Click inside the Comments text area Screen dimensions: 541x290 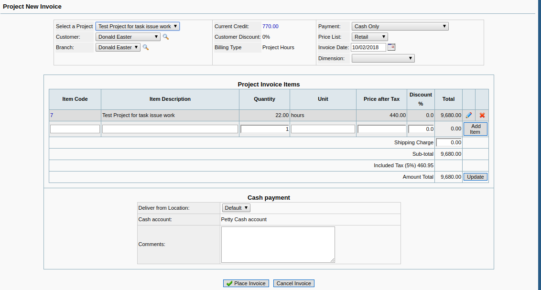278,244
